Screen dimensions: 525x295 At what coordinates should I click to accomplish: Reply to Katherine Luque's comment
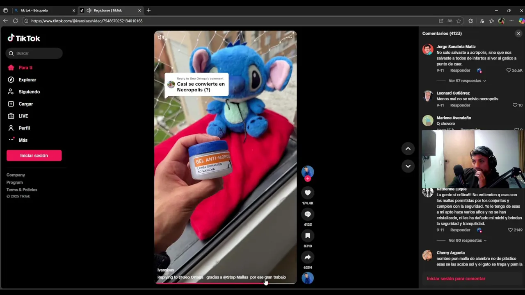click(460, 230)
